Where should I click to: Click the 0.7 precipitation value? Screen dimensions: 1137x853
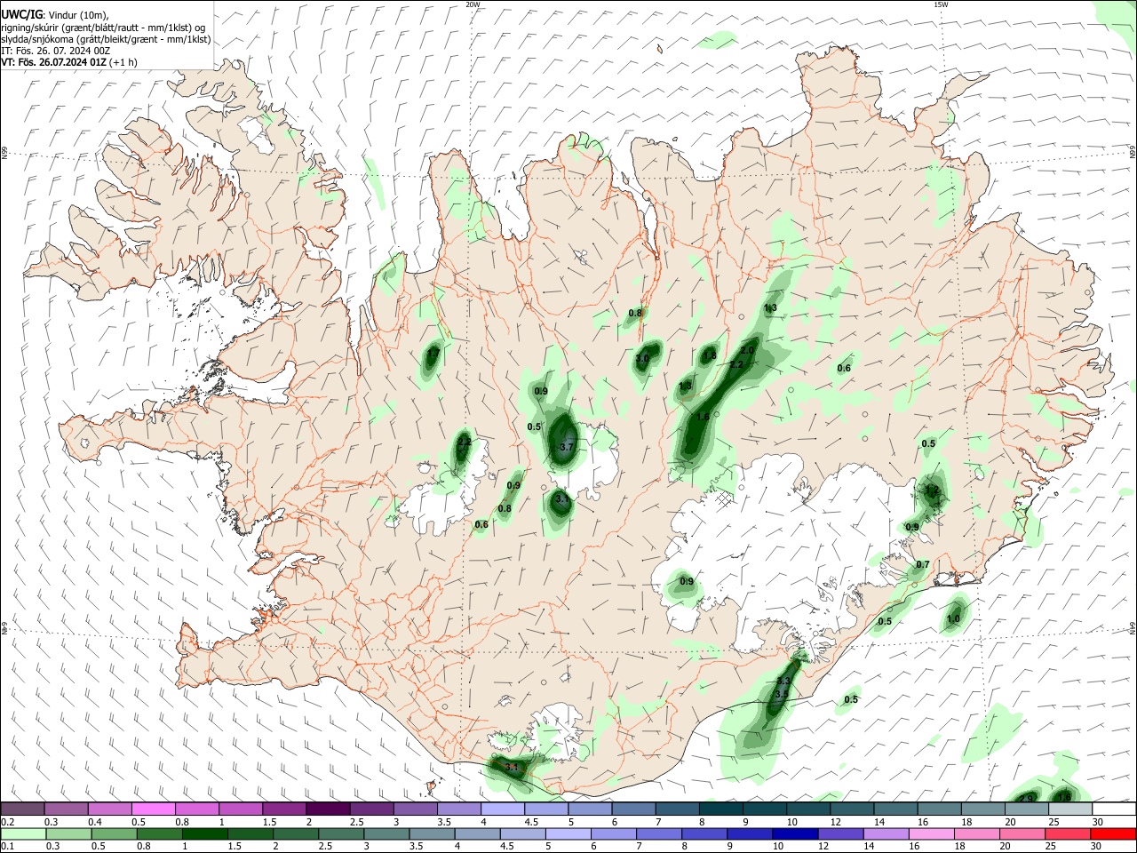coord(923,565)
